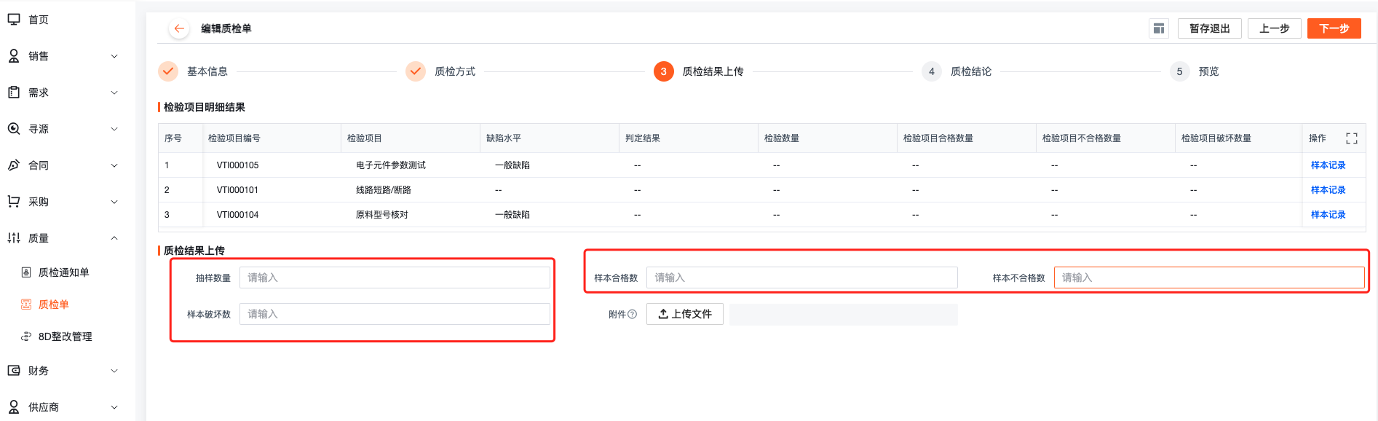Open 样本记录 link for VTI000105 row
1378x421 pixels.
(x=1328, y=165)
